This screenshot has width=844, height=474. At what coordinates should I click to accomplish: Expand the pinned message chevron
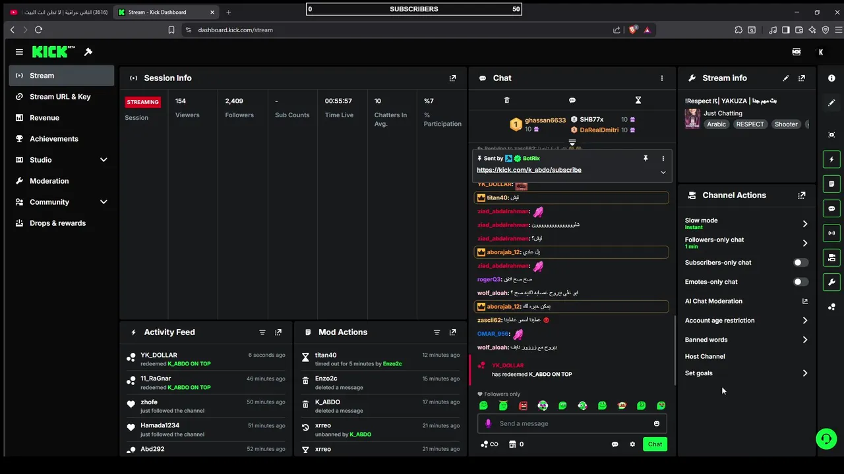pyautogui.click(x=663, y=172)
